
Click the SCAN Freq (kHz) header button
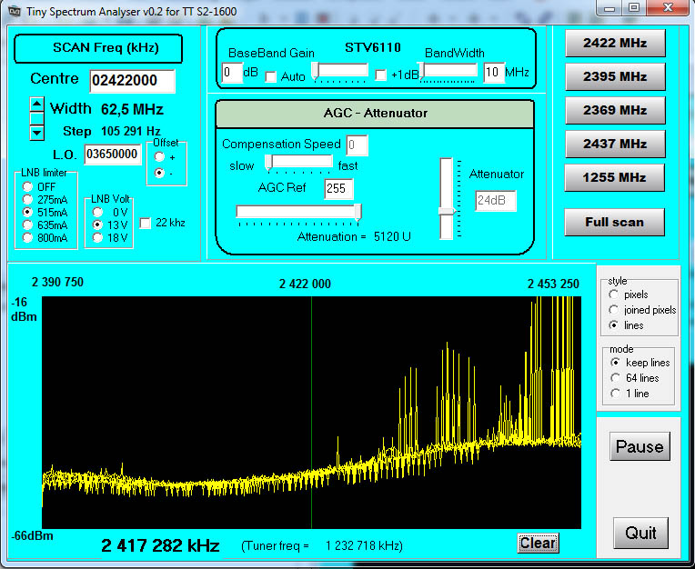point(98,48)
